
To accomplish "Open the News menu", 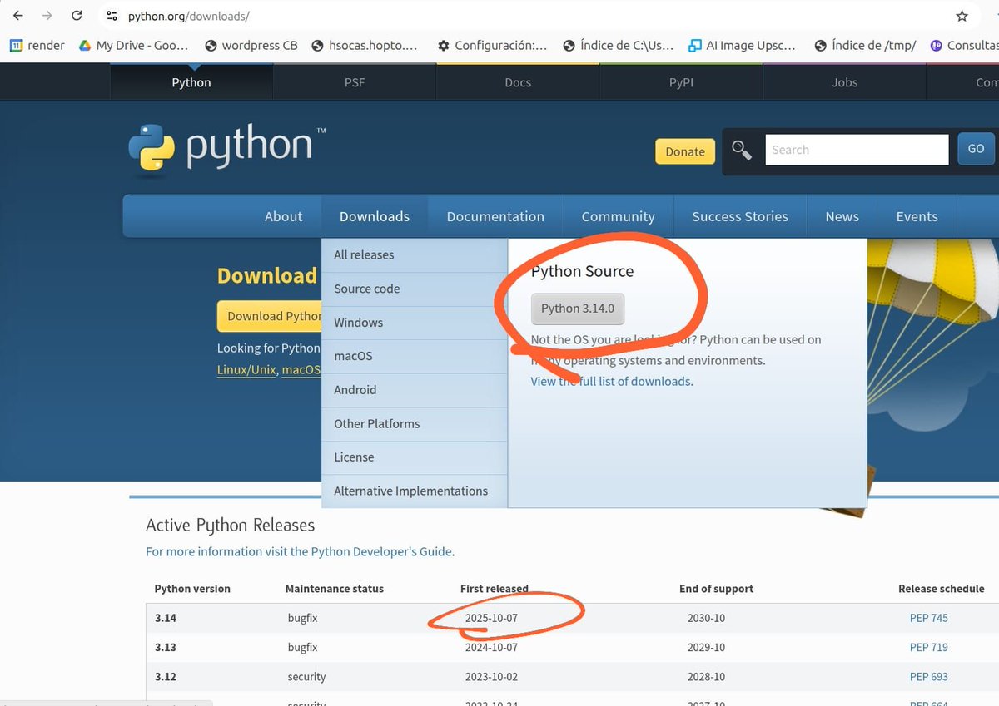I will click(x=842, y=216).
